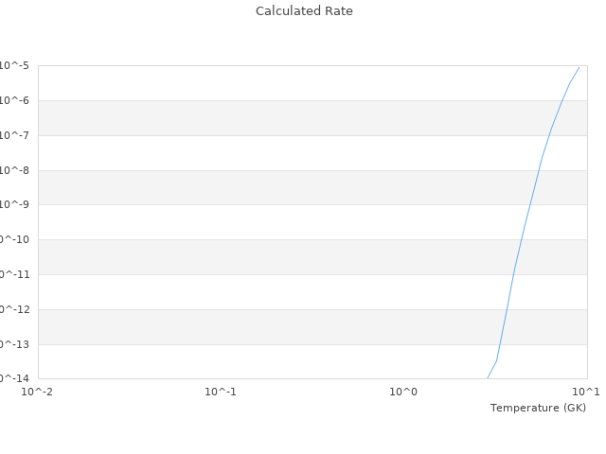Click the 10^0 x-axis tick label

coord(403,392)
